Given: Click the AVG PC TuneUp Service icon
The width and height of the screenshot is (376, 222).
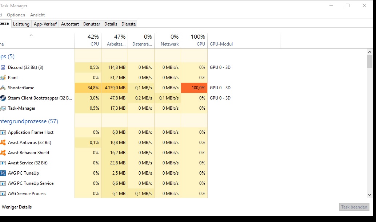Looking at the screenshot, I should pos(3,183).
